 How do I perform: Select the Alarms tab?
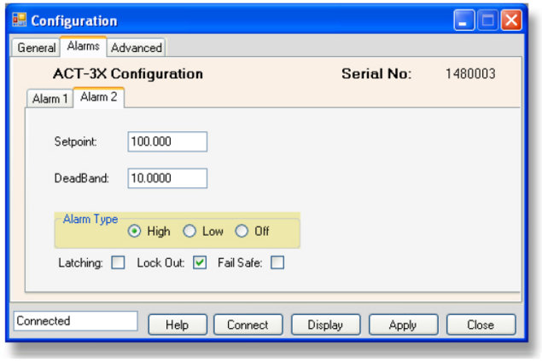(x=83, y=47)
